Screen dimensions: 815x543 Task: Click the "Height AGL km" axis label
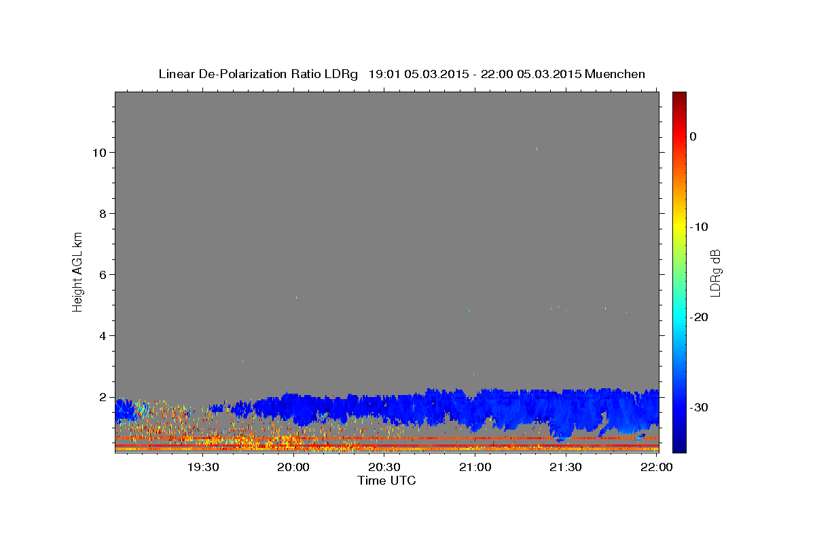coord(77,271)
